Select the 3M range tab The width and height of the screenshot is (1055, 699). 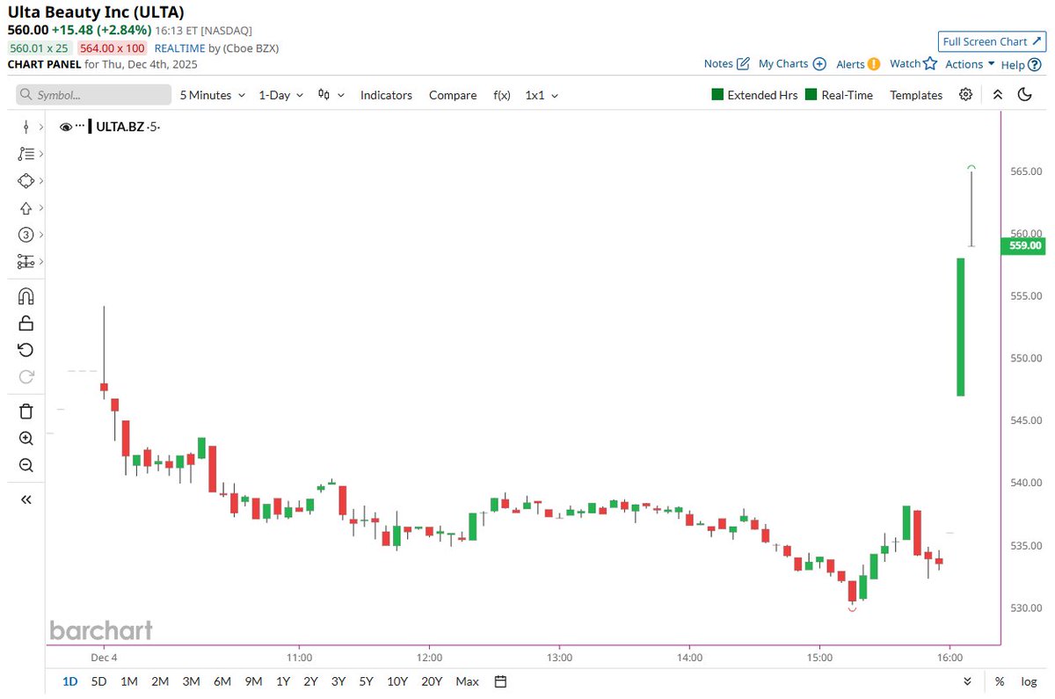191,681
